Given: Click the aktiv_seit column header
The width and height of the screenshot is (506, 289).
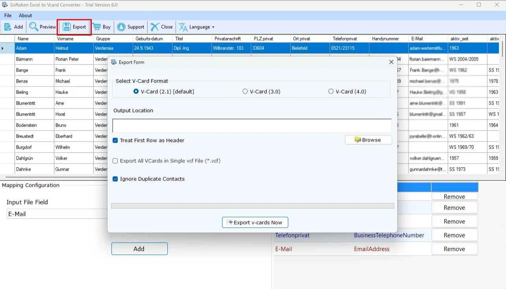Looking at the screenshot, I should coord(467,39).
